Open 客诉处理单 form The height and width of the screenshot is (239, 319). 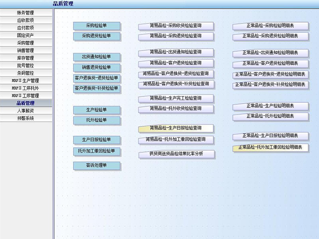click(96, 165)
